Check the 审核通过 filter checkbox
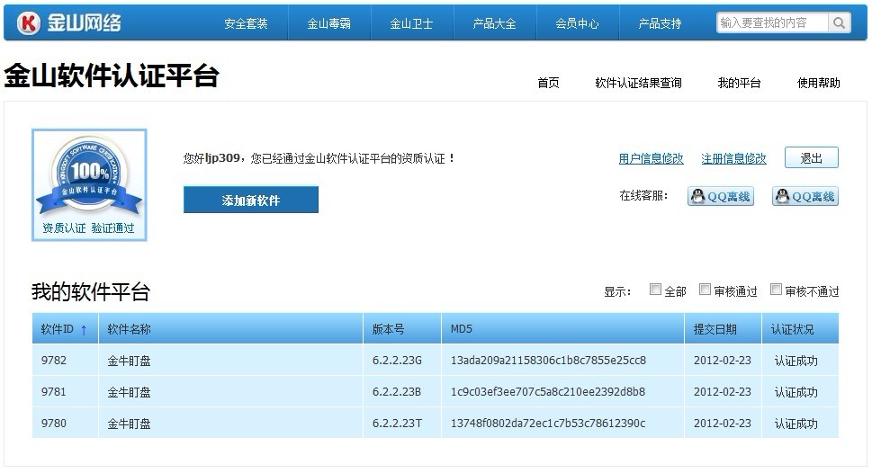Screen dimensions: 872x473 tap(705, 289)
